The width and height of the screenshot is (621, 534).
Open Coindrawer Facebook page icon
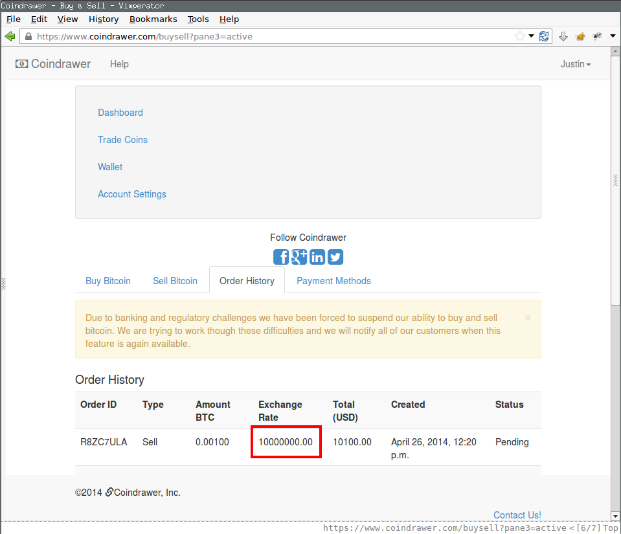[x=281, y=257]
